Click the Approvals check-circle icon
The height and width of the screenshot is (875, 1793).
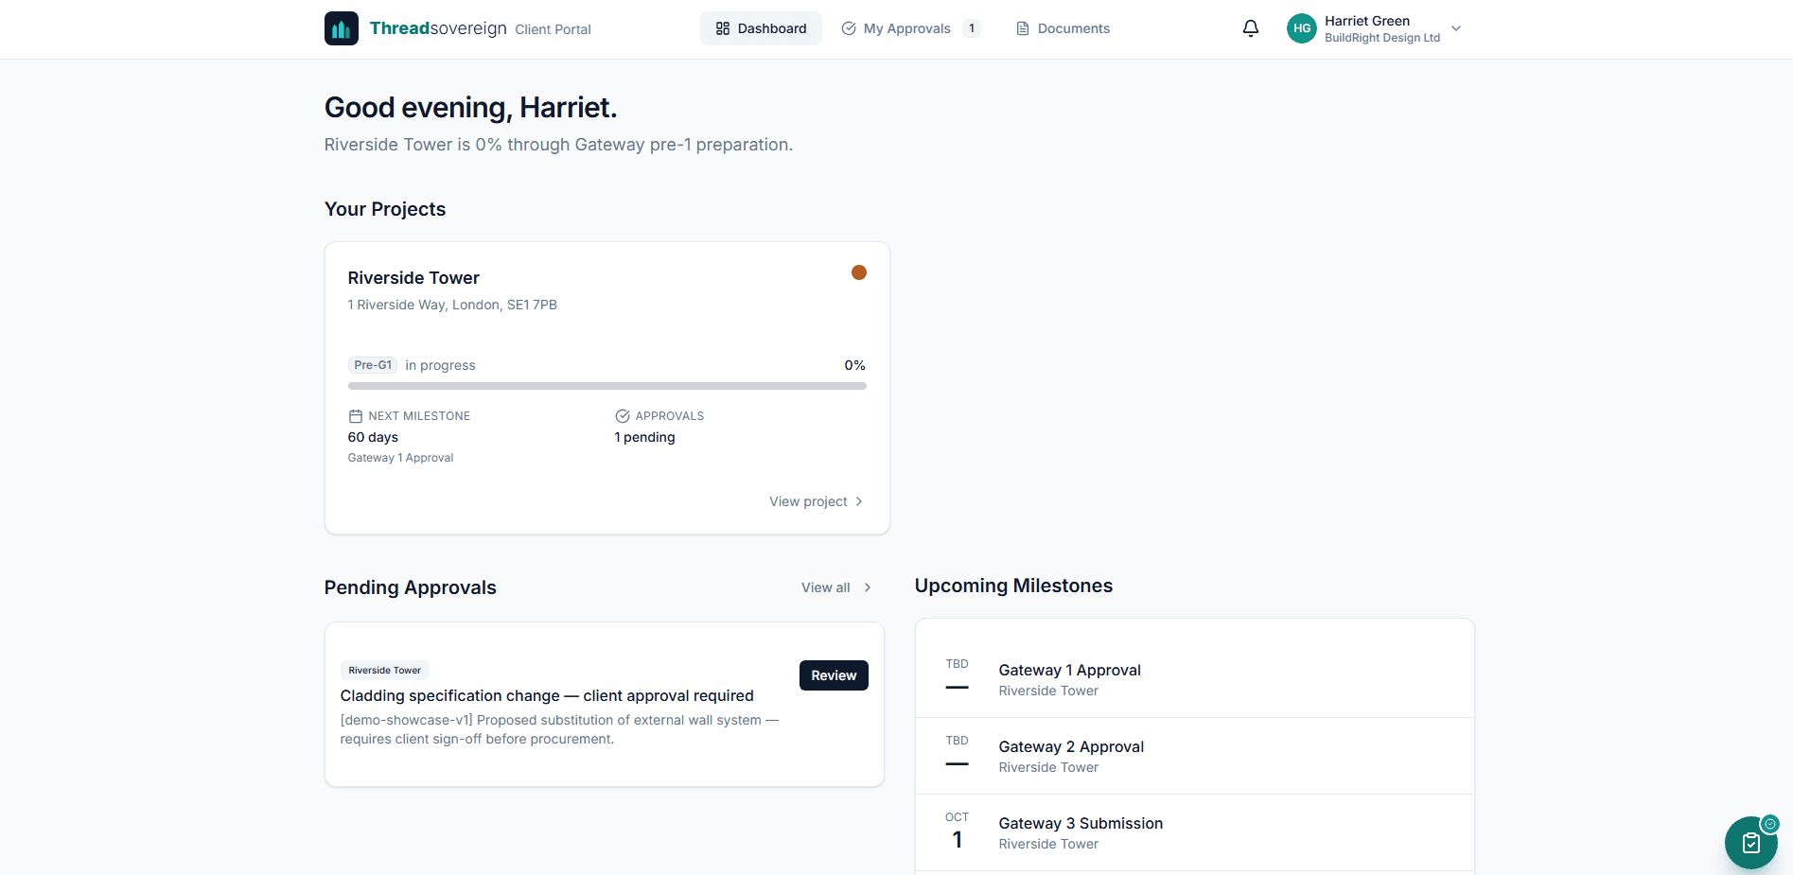coord(623,416)
